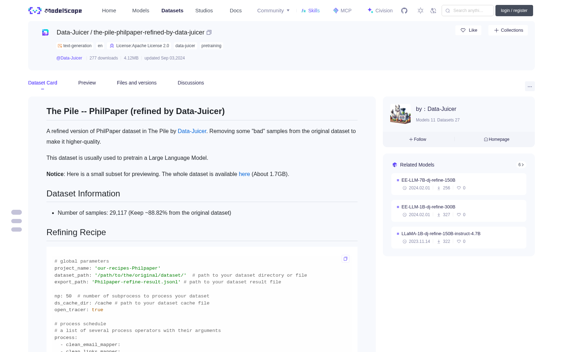Expand Related Models list with 6 chevron
563x352 pixels.
click(521, 165)
